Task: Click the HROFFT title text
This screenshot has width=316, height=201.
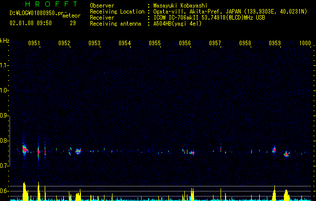Action: tap(52, 4)
